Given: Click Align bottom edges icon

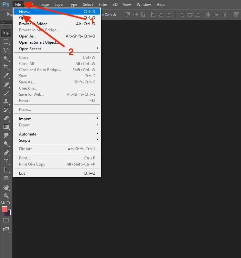Looking at the screenshot, I should [143, 15].
